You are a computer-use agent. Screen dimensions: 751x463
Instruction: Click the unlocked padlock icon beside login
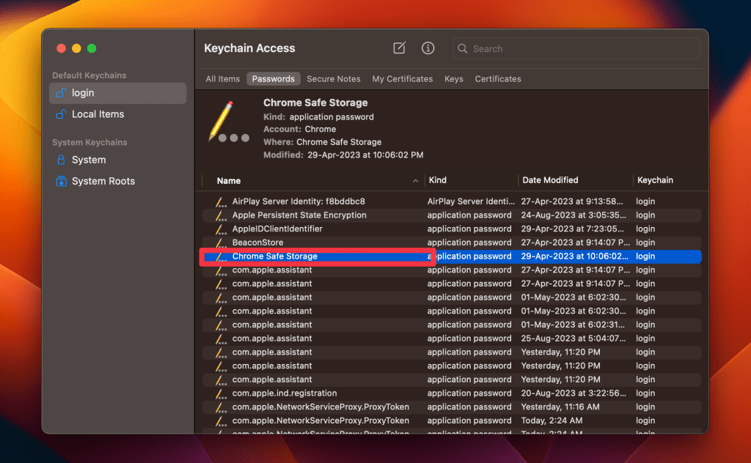coord(62,93)
